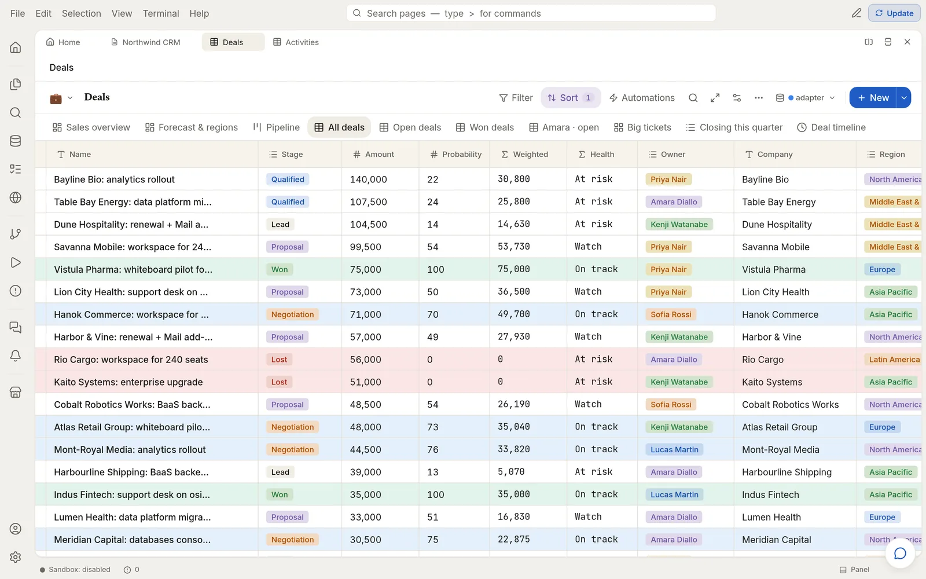Toggle the Panel in the status bar

click(x=854, y=570)
